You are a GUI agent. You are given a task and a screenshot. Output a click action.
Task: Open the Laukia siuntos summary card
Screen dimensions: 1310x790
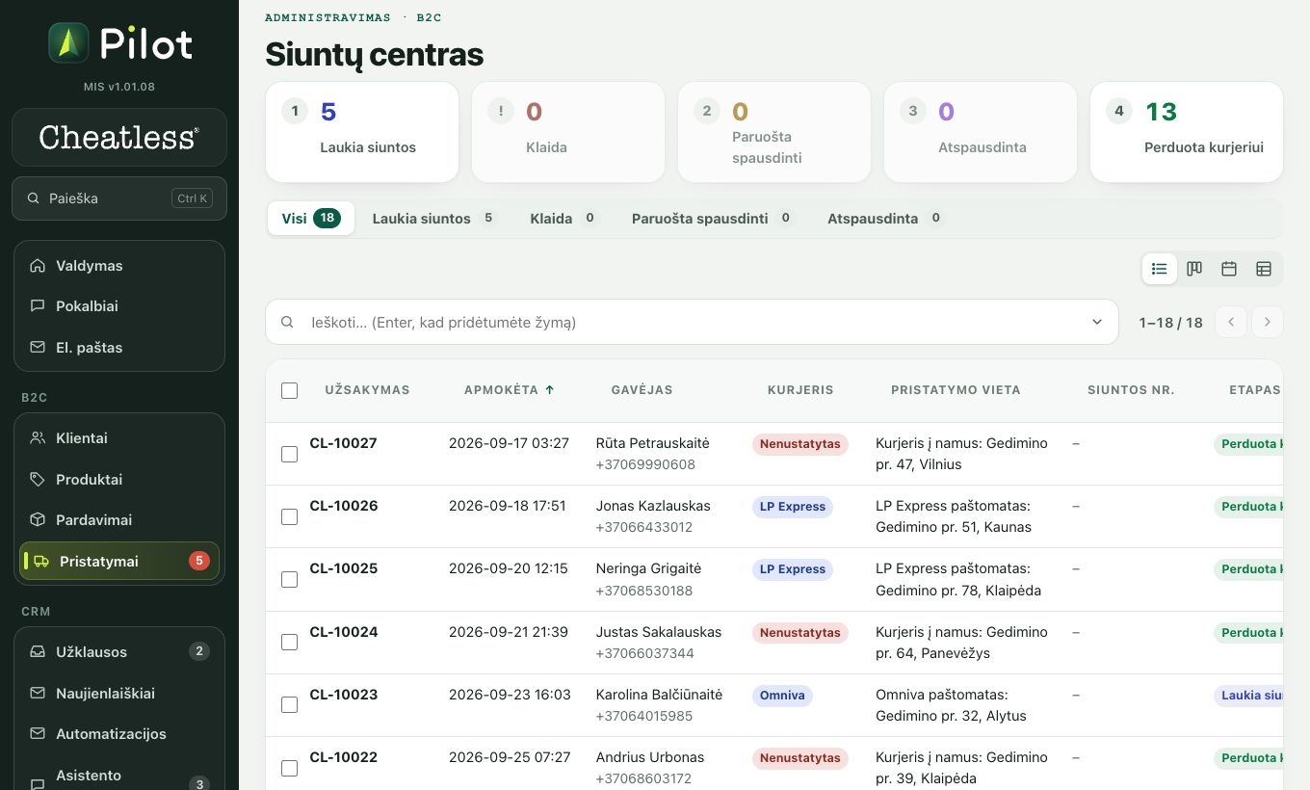[x=362, y=132]
